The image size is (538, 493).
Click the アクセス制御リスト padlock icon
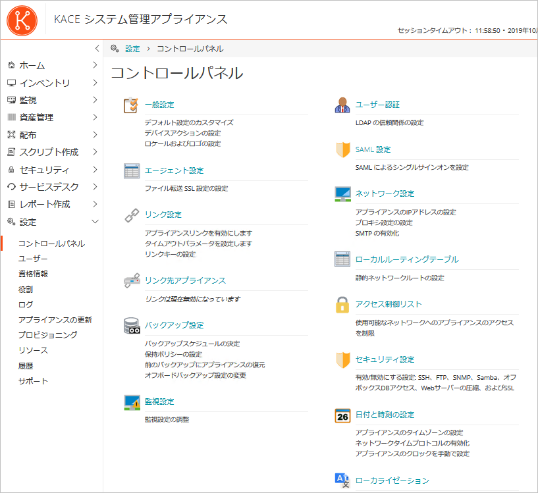tap(342, 305)
